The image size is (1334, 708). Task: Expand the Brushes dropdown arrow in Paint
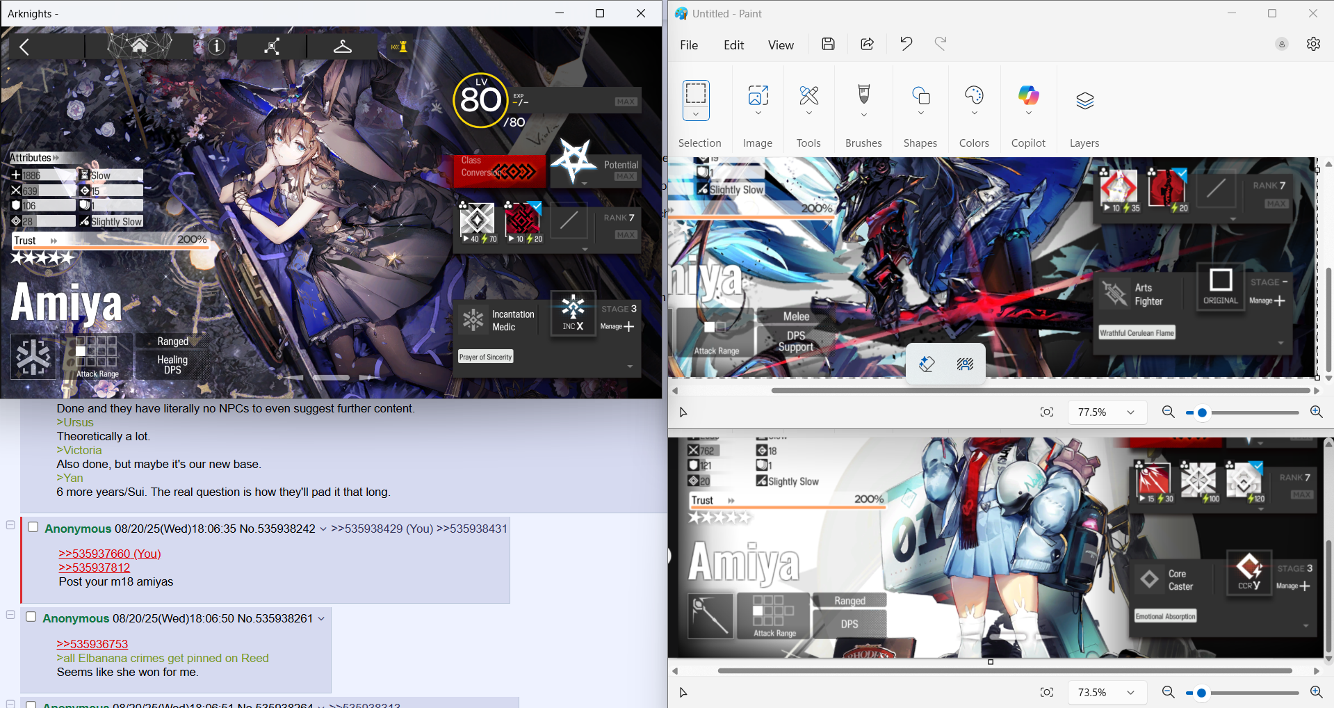click(x=863, y=115)
